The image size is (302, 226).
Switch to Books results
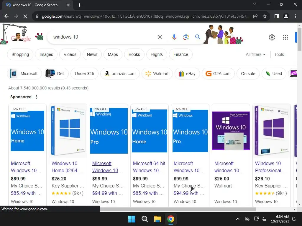click(134, 54)
